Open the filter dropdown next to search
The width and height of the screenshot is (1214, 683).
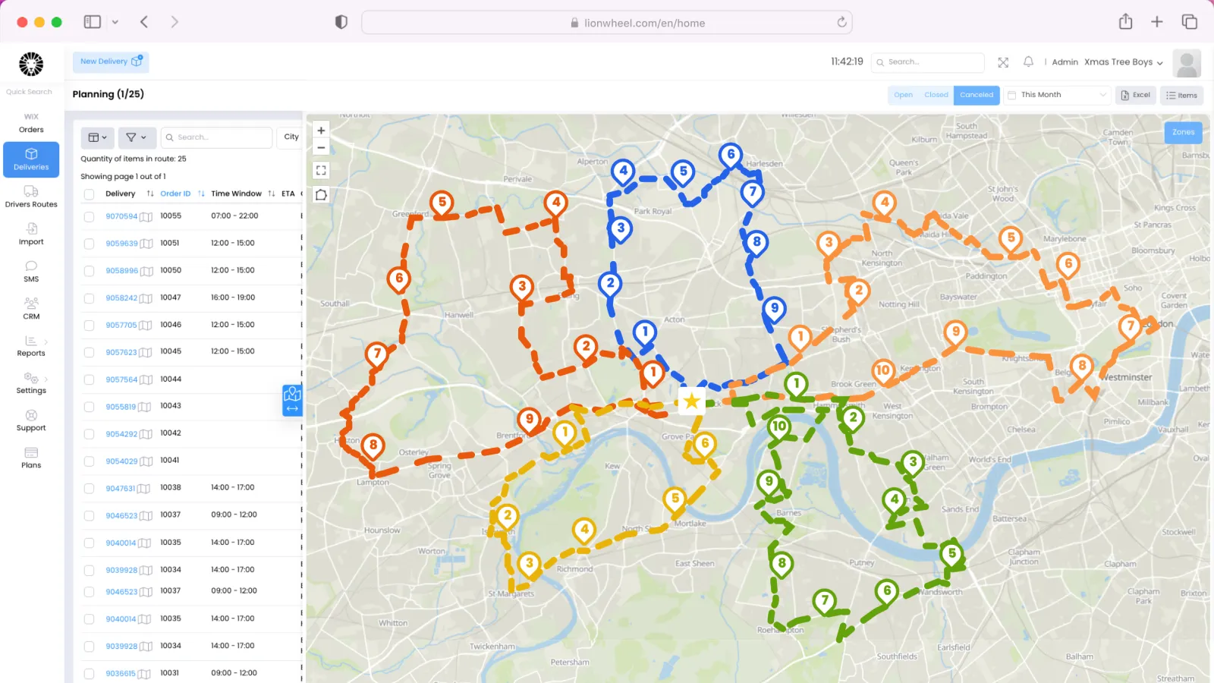tap(137, 137)
